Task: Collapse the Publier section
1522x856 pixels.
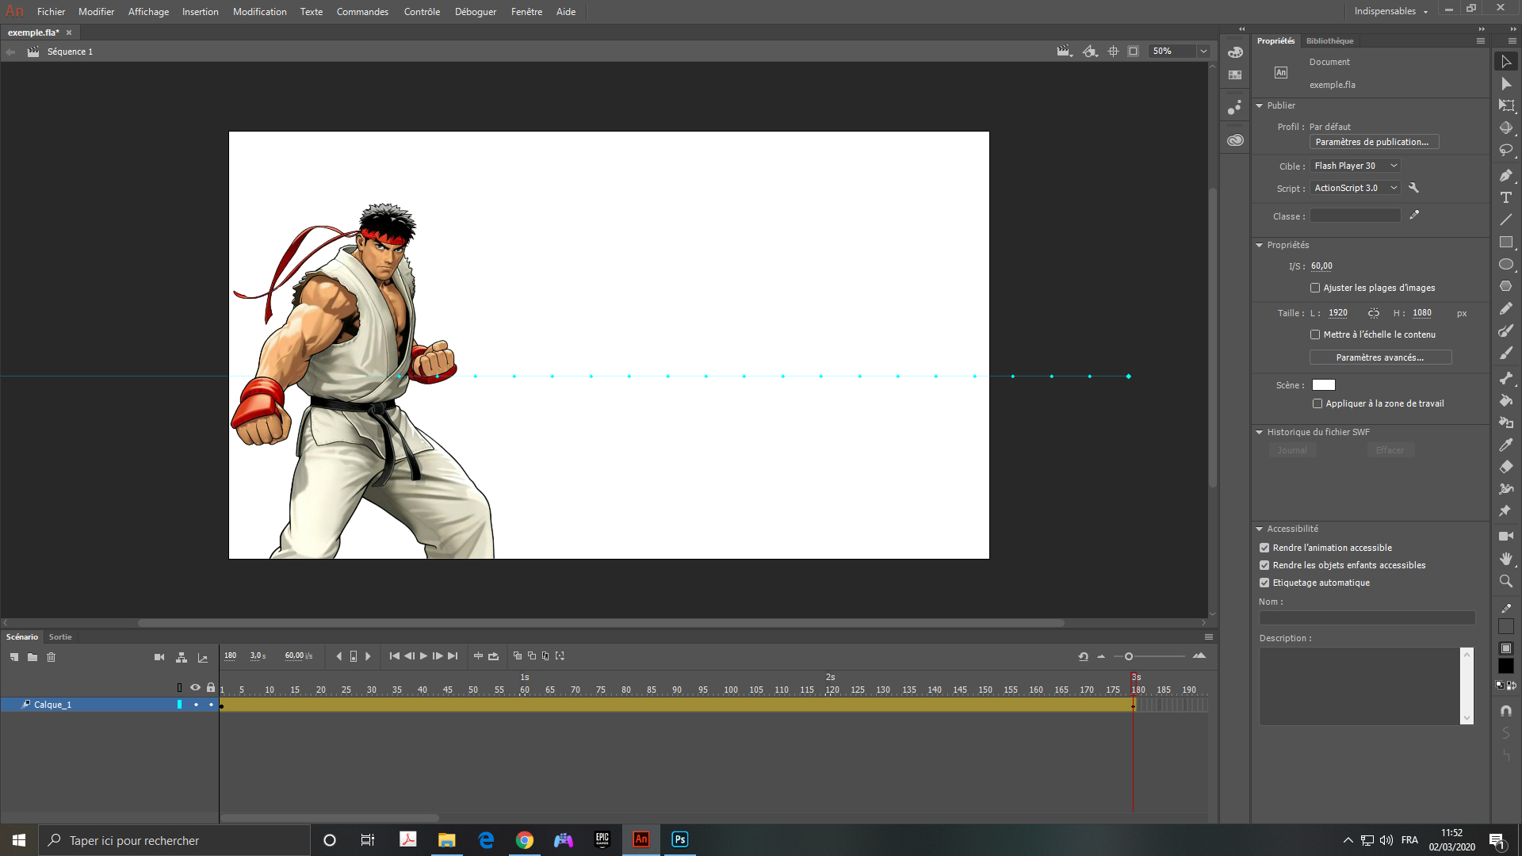Action: point(1260,105)
